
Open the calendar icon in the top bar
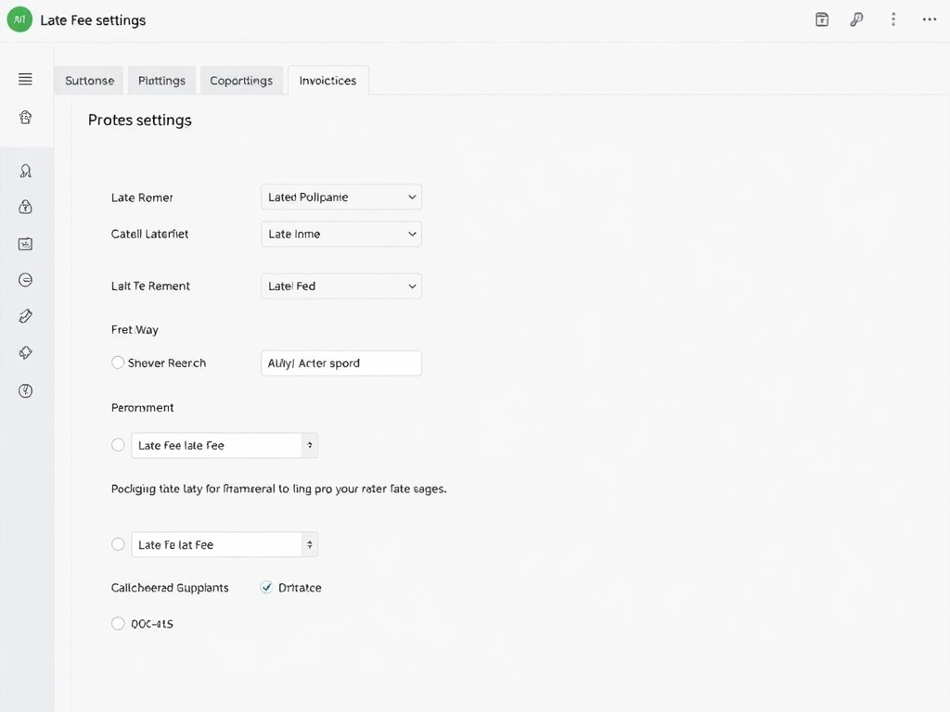821,19
